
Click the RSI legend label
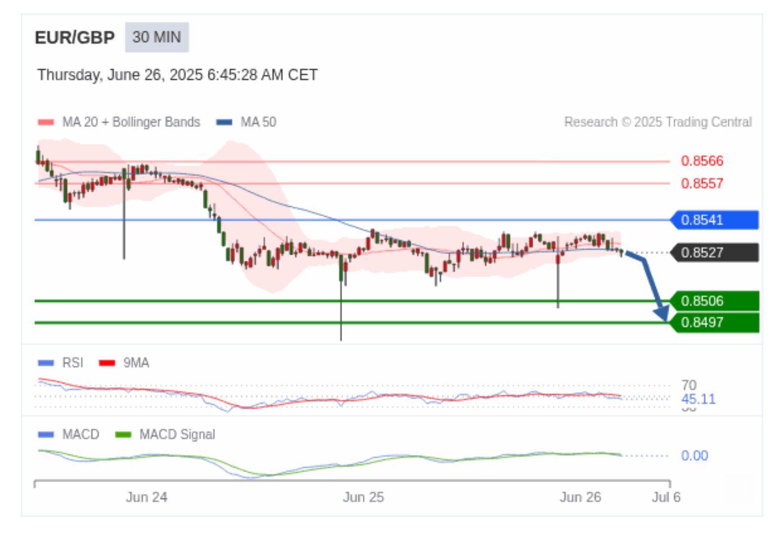click(73, 362)
